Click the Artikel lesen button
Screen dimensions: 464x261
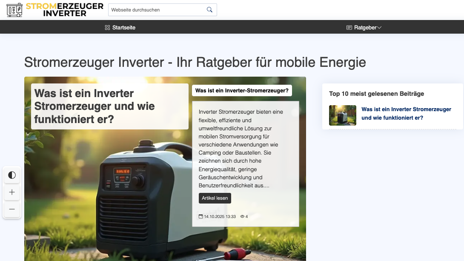click(215, 198)
